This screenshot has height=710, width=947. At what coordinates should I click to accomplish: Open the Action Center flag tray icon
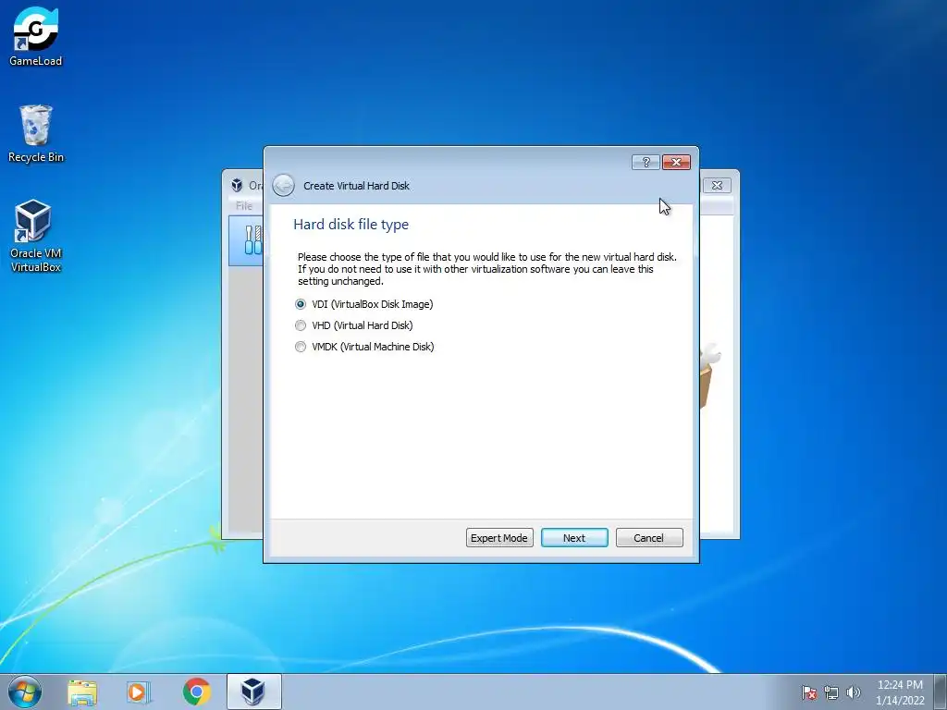808,692
